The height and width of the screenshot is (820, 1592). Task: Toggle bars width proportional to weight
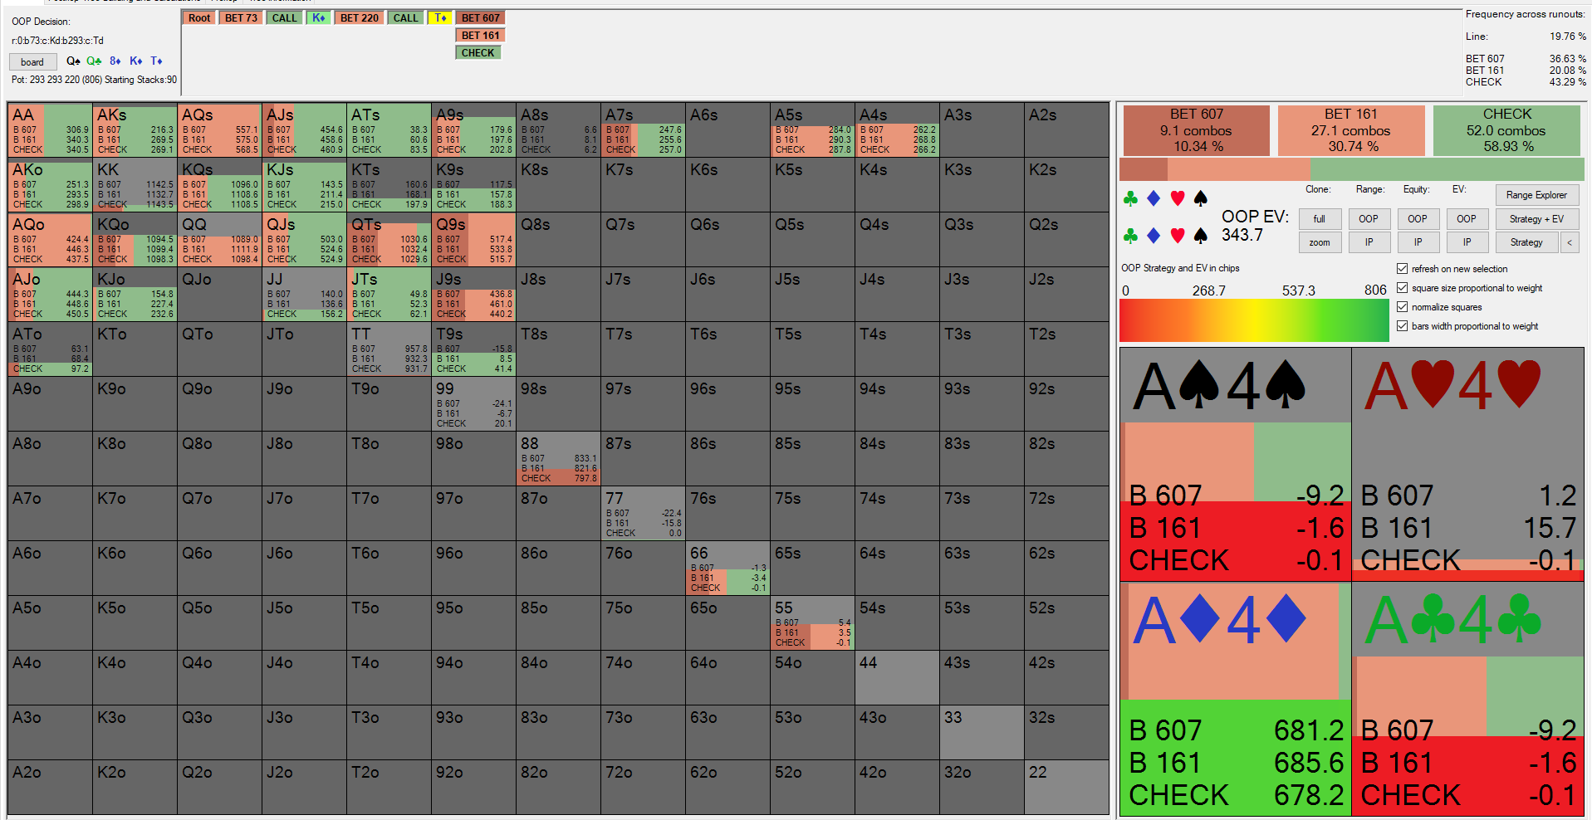pyautogui.click(x=1403, y=326)
